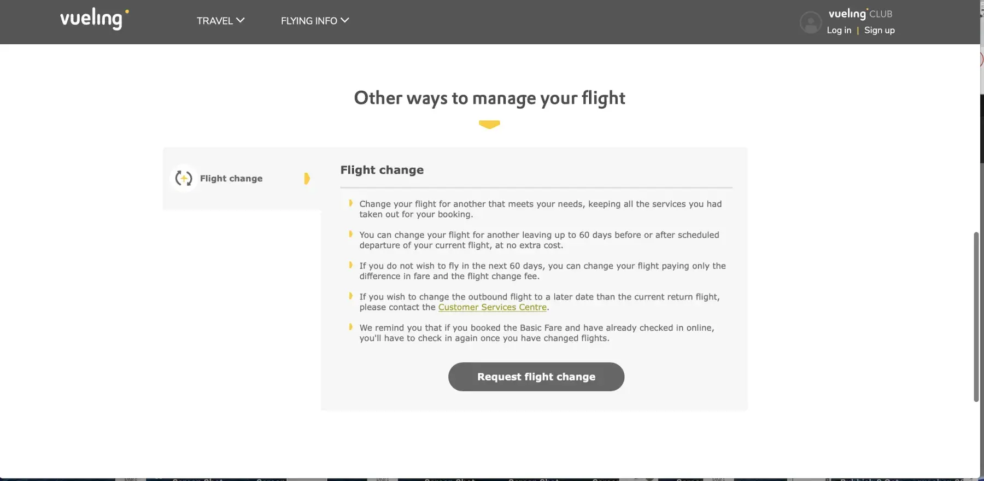Click the Basic Fare check-in reminder text
Screen dimensions: 984x481
pos(536,333)
